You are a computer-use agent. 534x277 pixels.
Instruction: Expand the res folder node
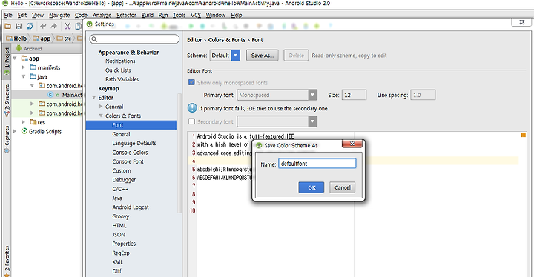coord(24,121)
